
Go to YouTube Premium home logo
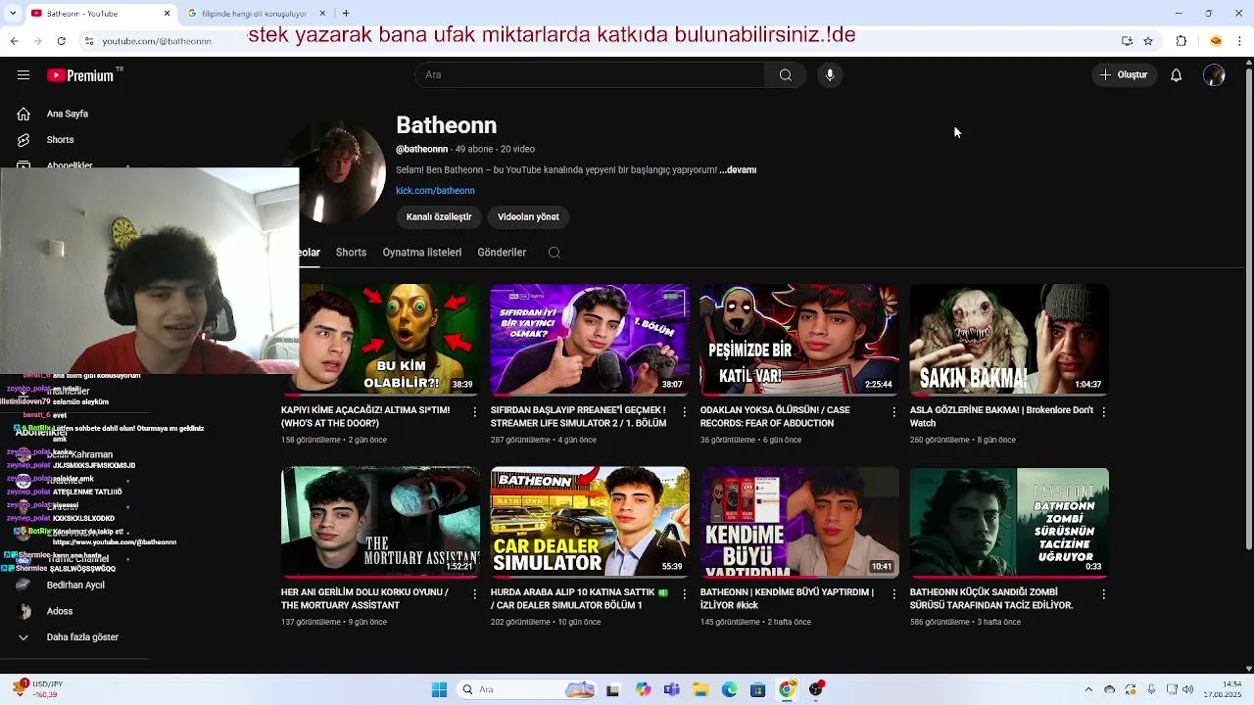click(81, 75)
